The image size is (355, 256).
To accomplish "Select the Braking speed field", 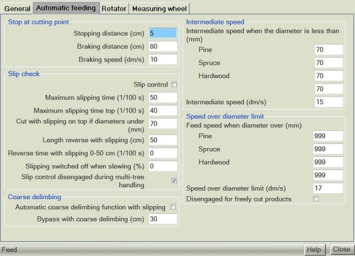I will [x=163, y=59].
